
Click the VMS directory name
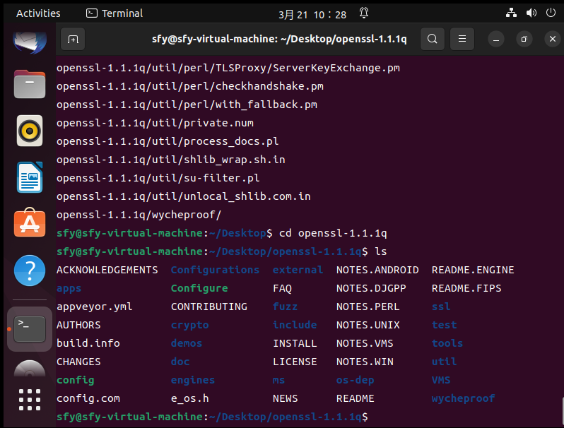[441, 380]
